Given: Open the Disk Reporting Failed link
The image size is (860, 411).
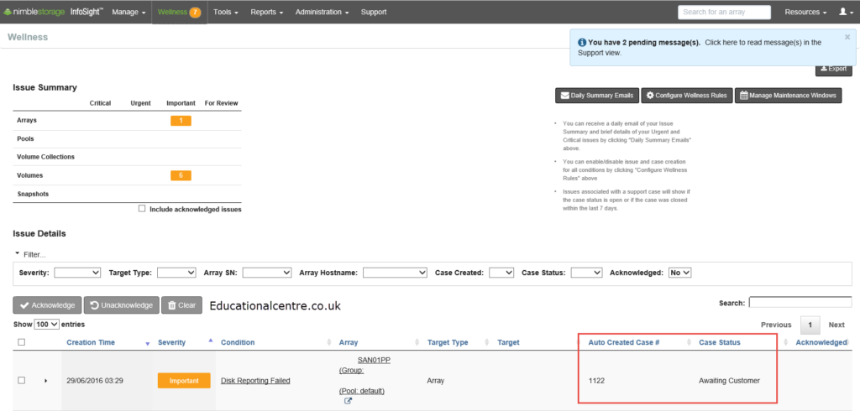Looking at the screenshot, I should click(255, 381).
